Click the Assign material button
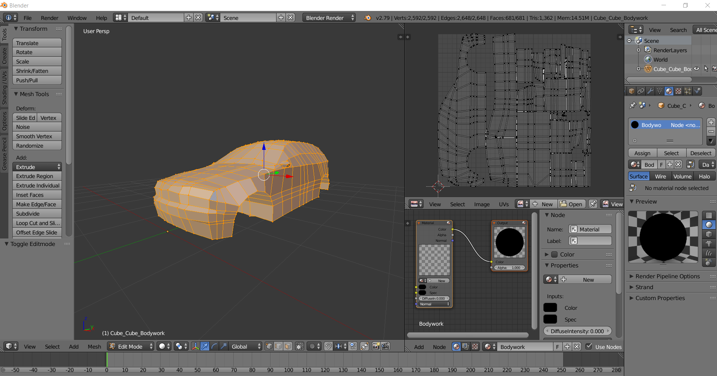The width and height of the screenshot is (717, 376). 642,153
